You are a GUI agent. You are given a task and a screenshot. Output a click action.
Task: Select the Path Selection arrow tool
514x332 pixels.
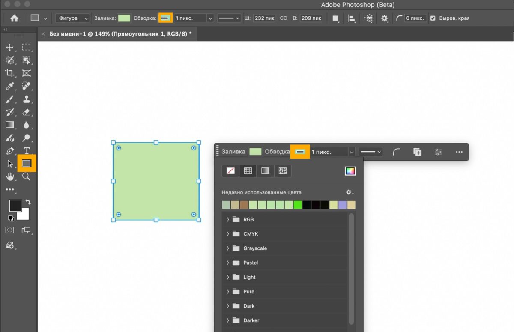pyautogui.click(x=10, y=164)
